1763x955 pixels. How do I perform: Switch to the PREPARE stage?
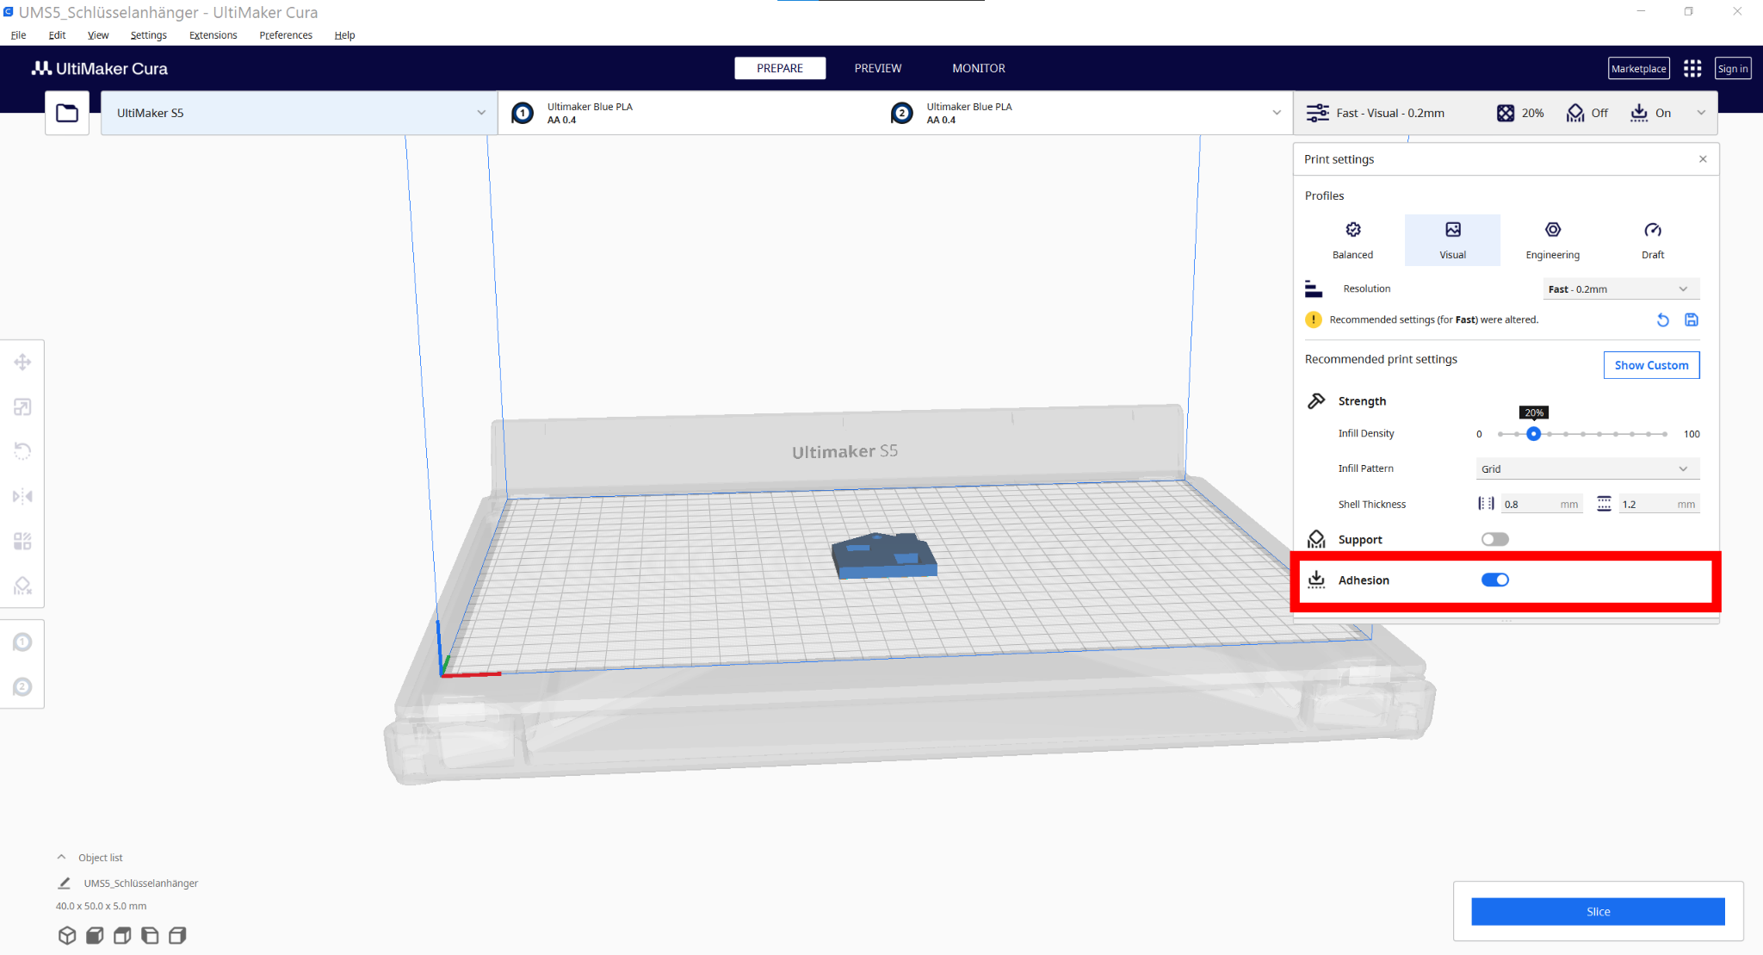(x=780, y=68)
